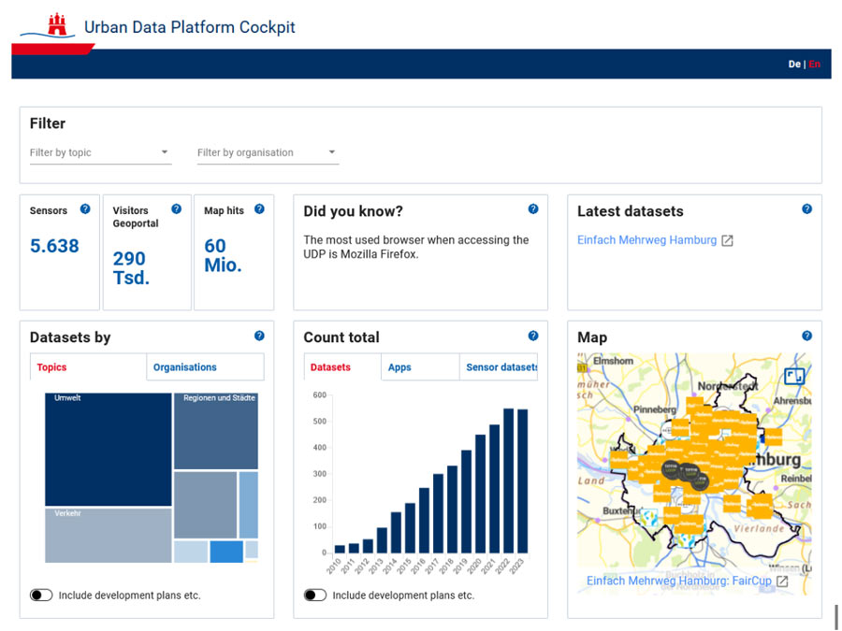Select the Sensor datasets tab
Screen dimensions: 842x631
499,367
